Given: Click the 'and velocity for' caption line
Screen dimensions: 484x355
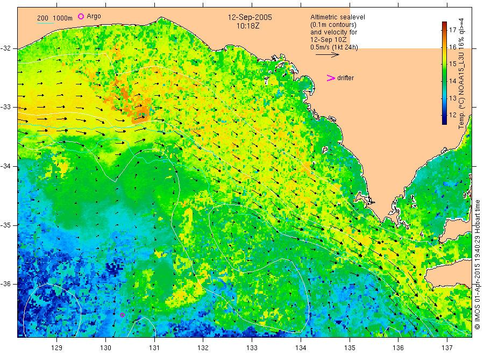Looking at the screenshot, I should coord(333,32).
